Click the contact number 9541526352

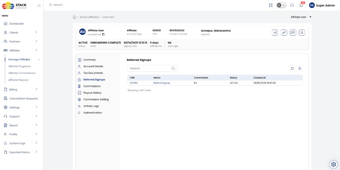point(177,30)
